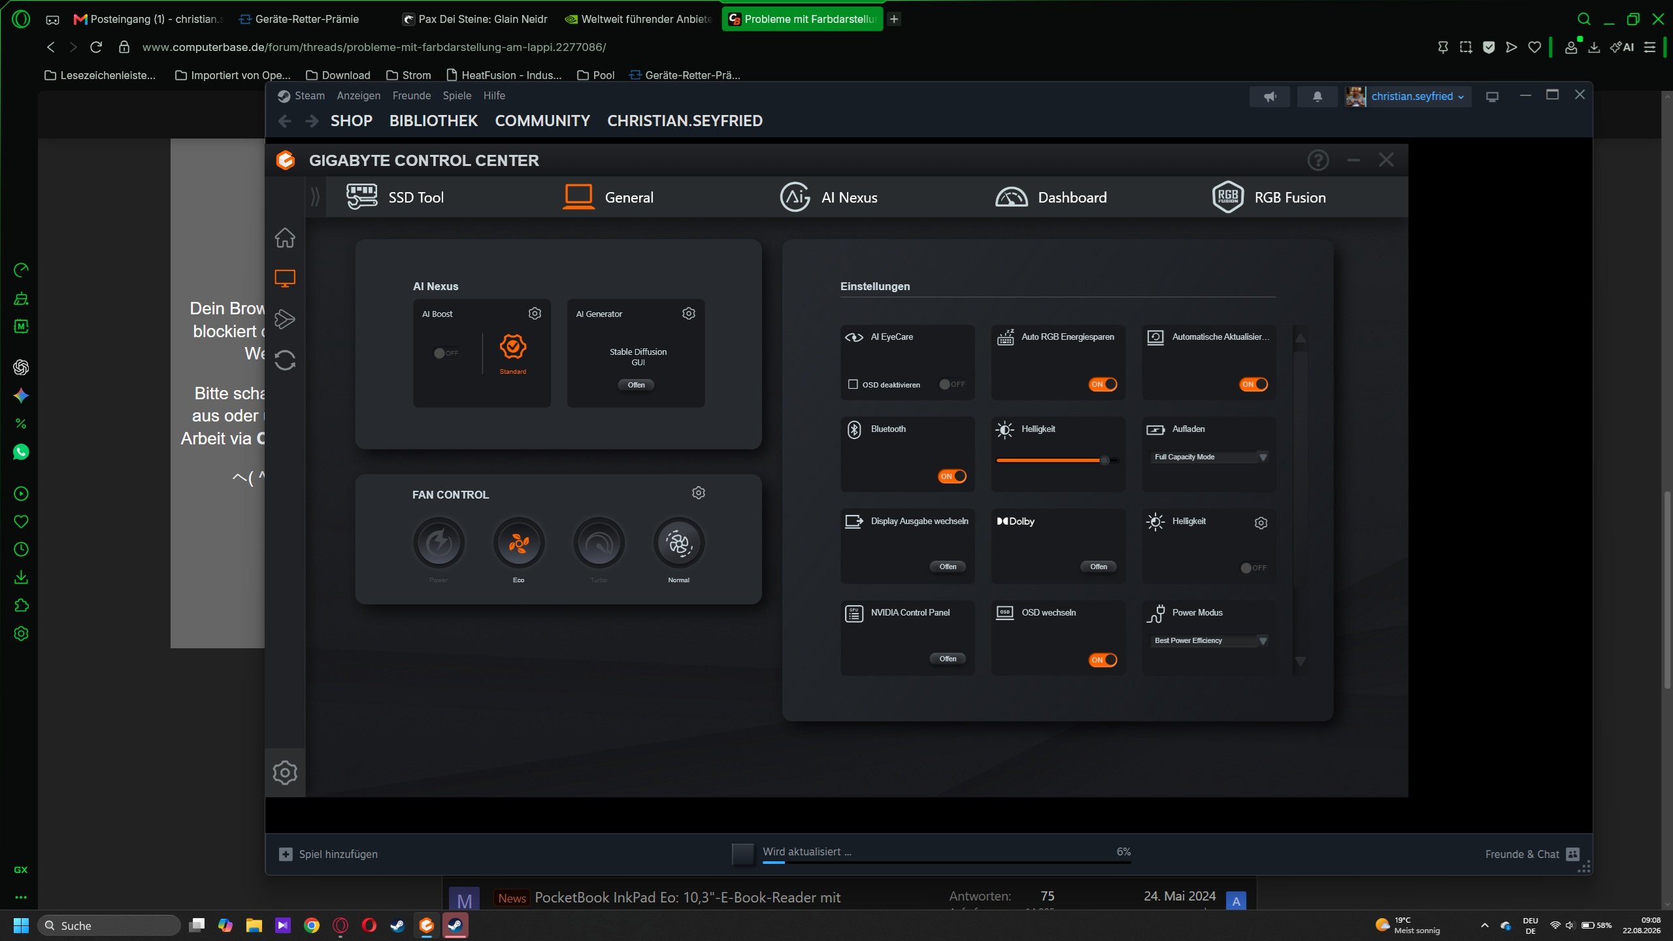Image resolution: width=1673 pixels, height=941 pixels.
Task: Select AI Boost Standard mode icon
Action: tap(513, 347)
